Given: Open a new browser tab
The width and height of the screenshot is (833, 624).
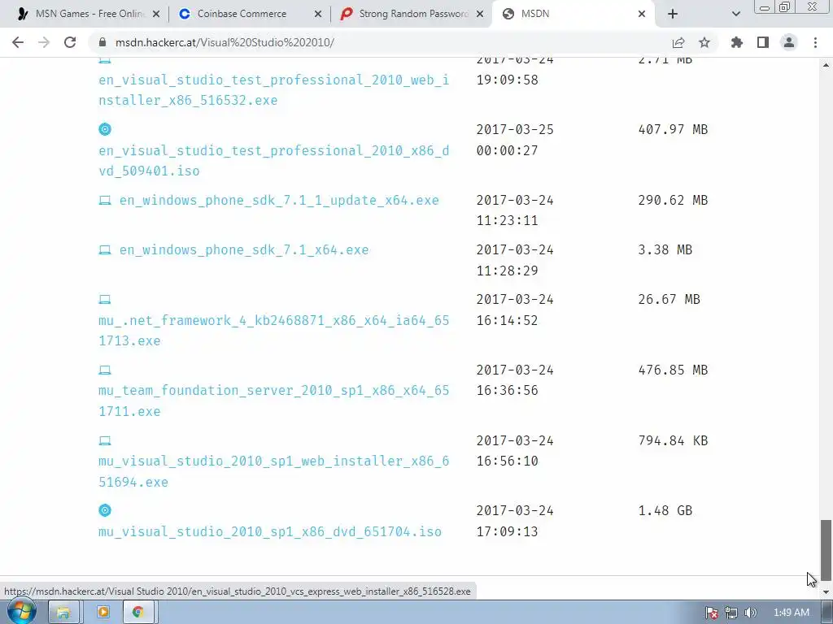Looking at the screenshot, I should (x=673, y=14).
